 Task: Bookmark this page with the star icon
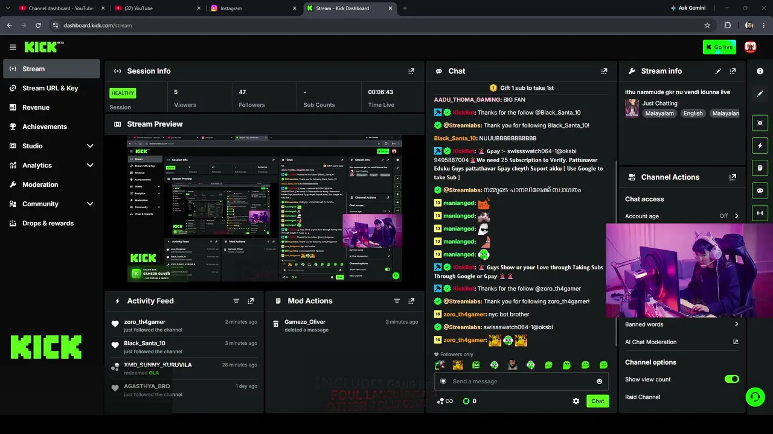[x=707, y=25]
